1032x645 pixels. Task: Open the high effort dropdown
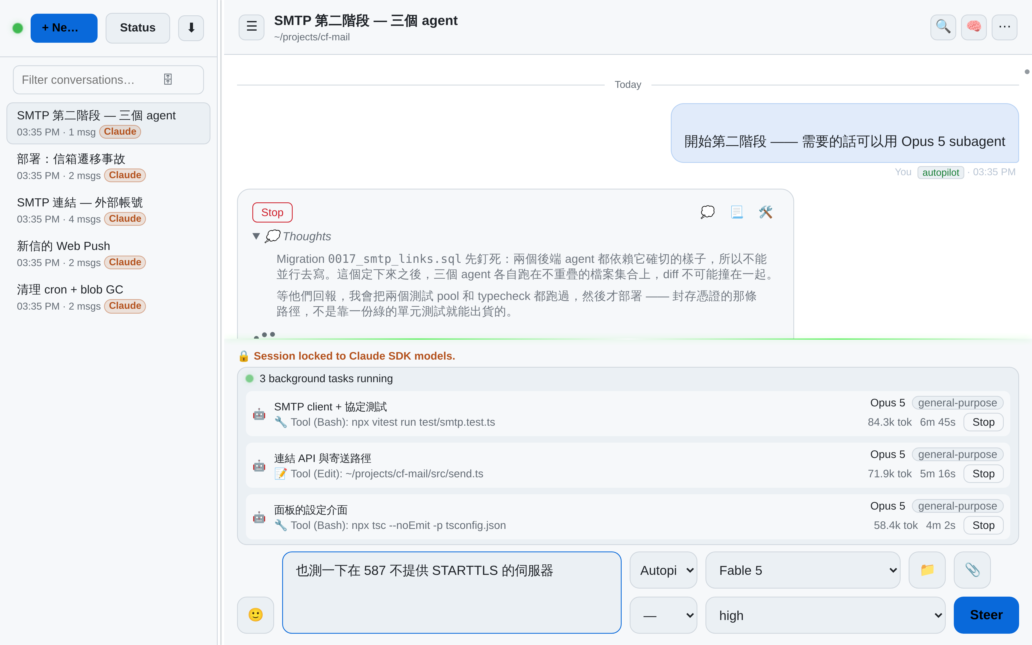pos(825,615)
